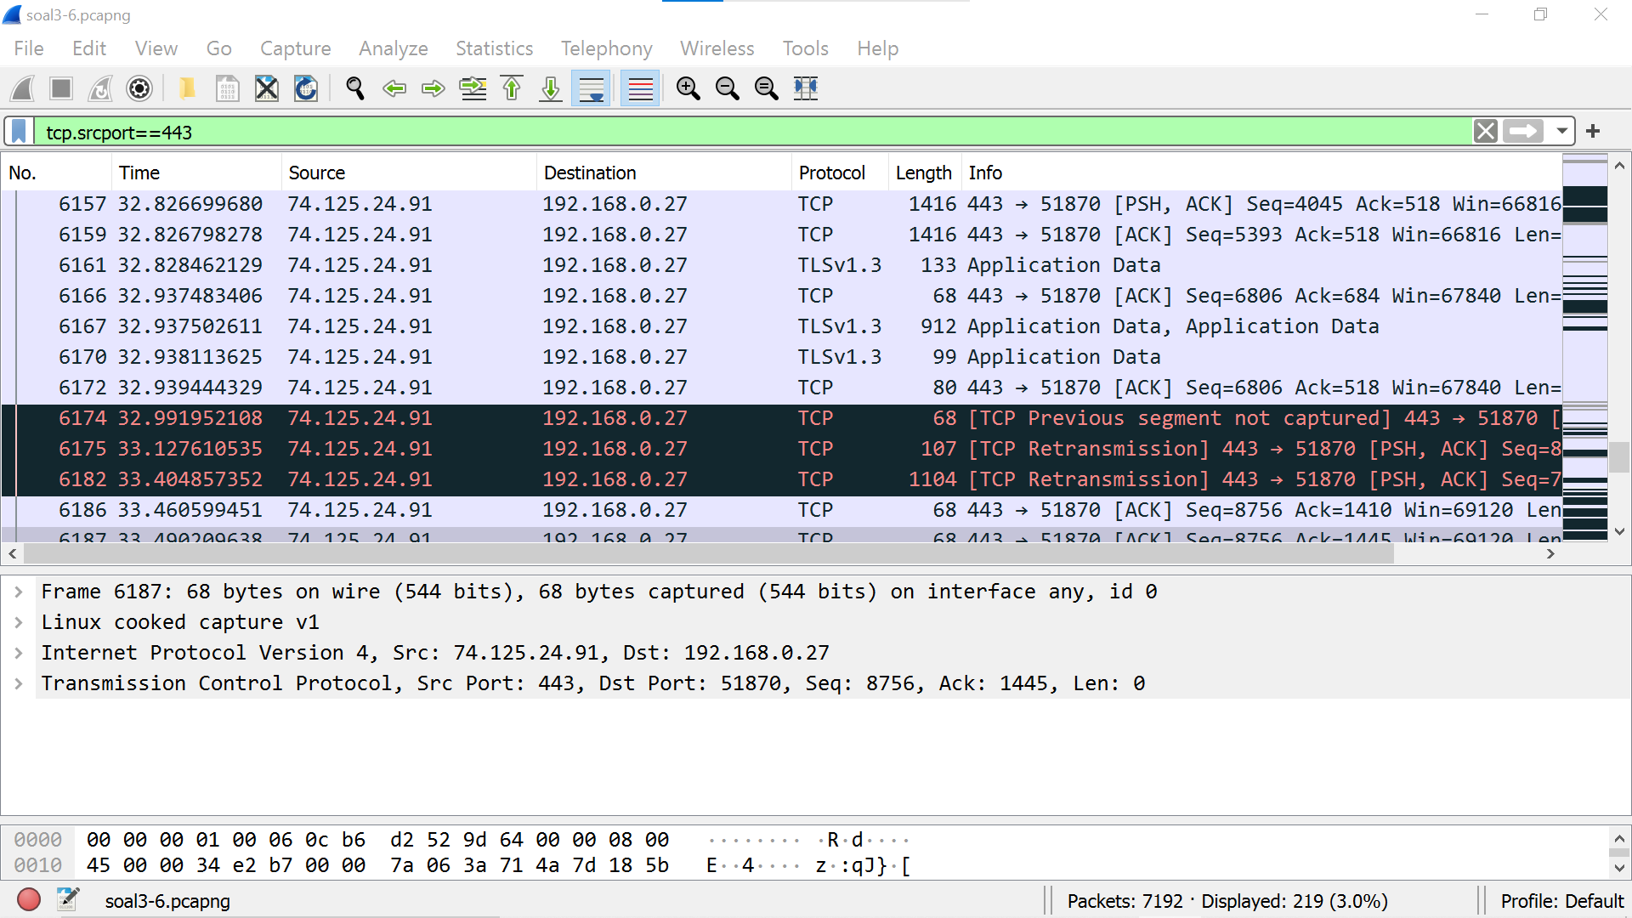Click the resize columns to content icon
The image size is (1632, 918).
[805, 88]
